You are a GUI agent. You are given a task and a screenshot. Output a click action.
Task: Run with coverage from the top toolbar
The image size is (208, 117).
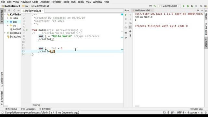pyautogui.click(x=192, y=6)
